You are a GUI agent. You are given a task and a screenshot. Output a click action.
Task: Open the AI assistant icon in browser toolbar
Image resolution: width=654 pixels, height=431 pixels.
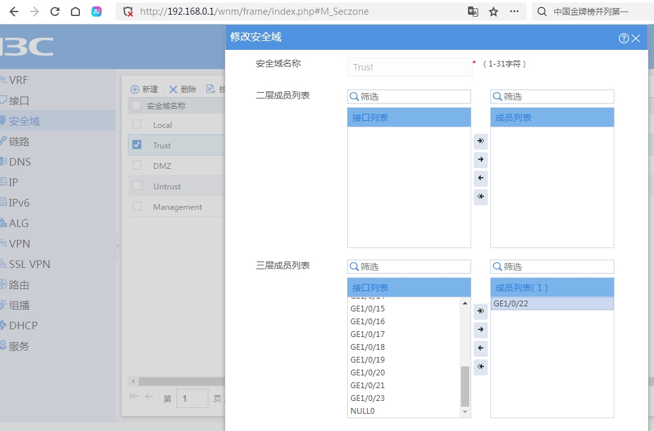[97, 12]
